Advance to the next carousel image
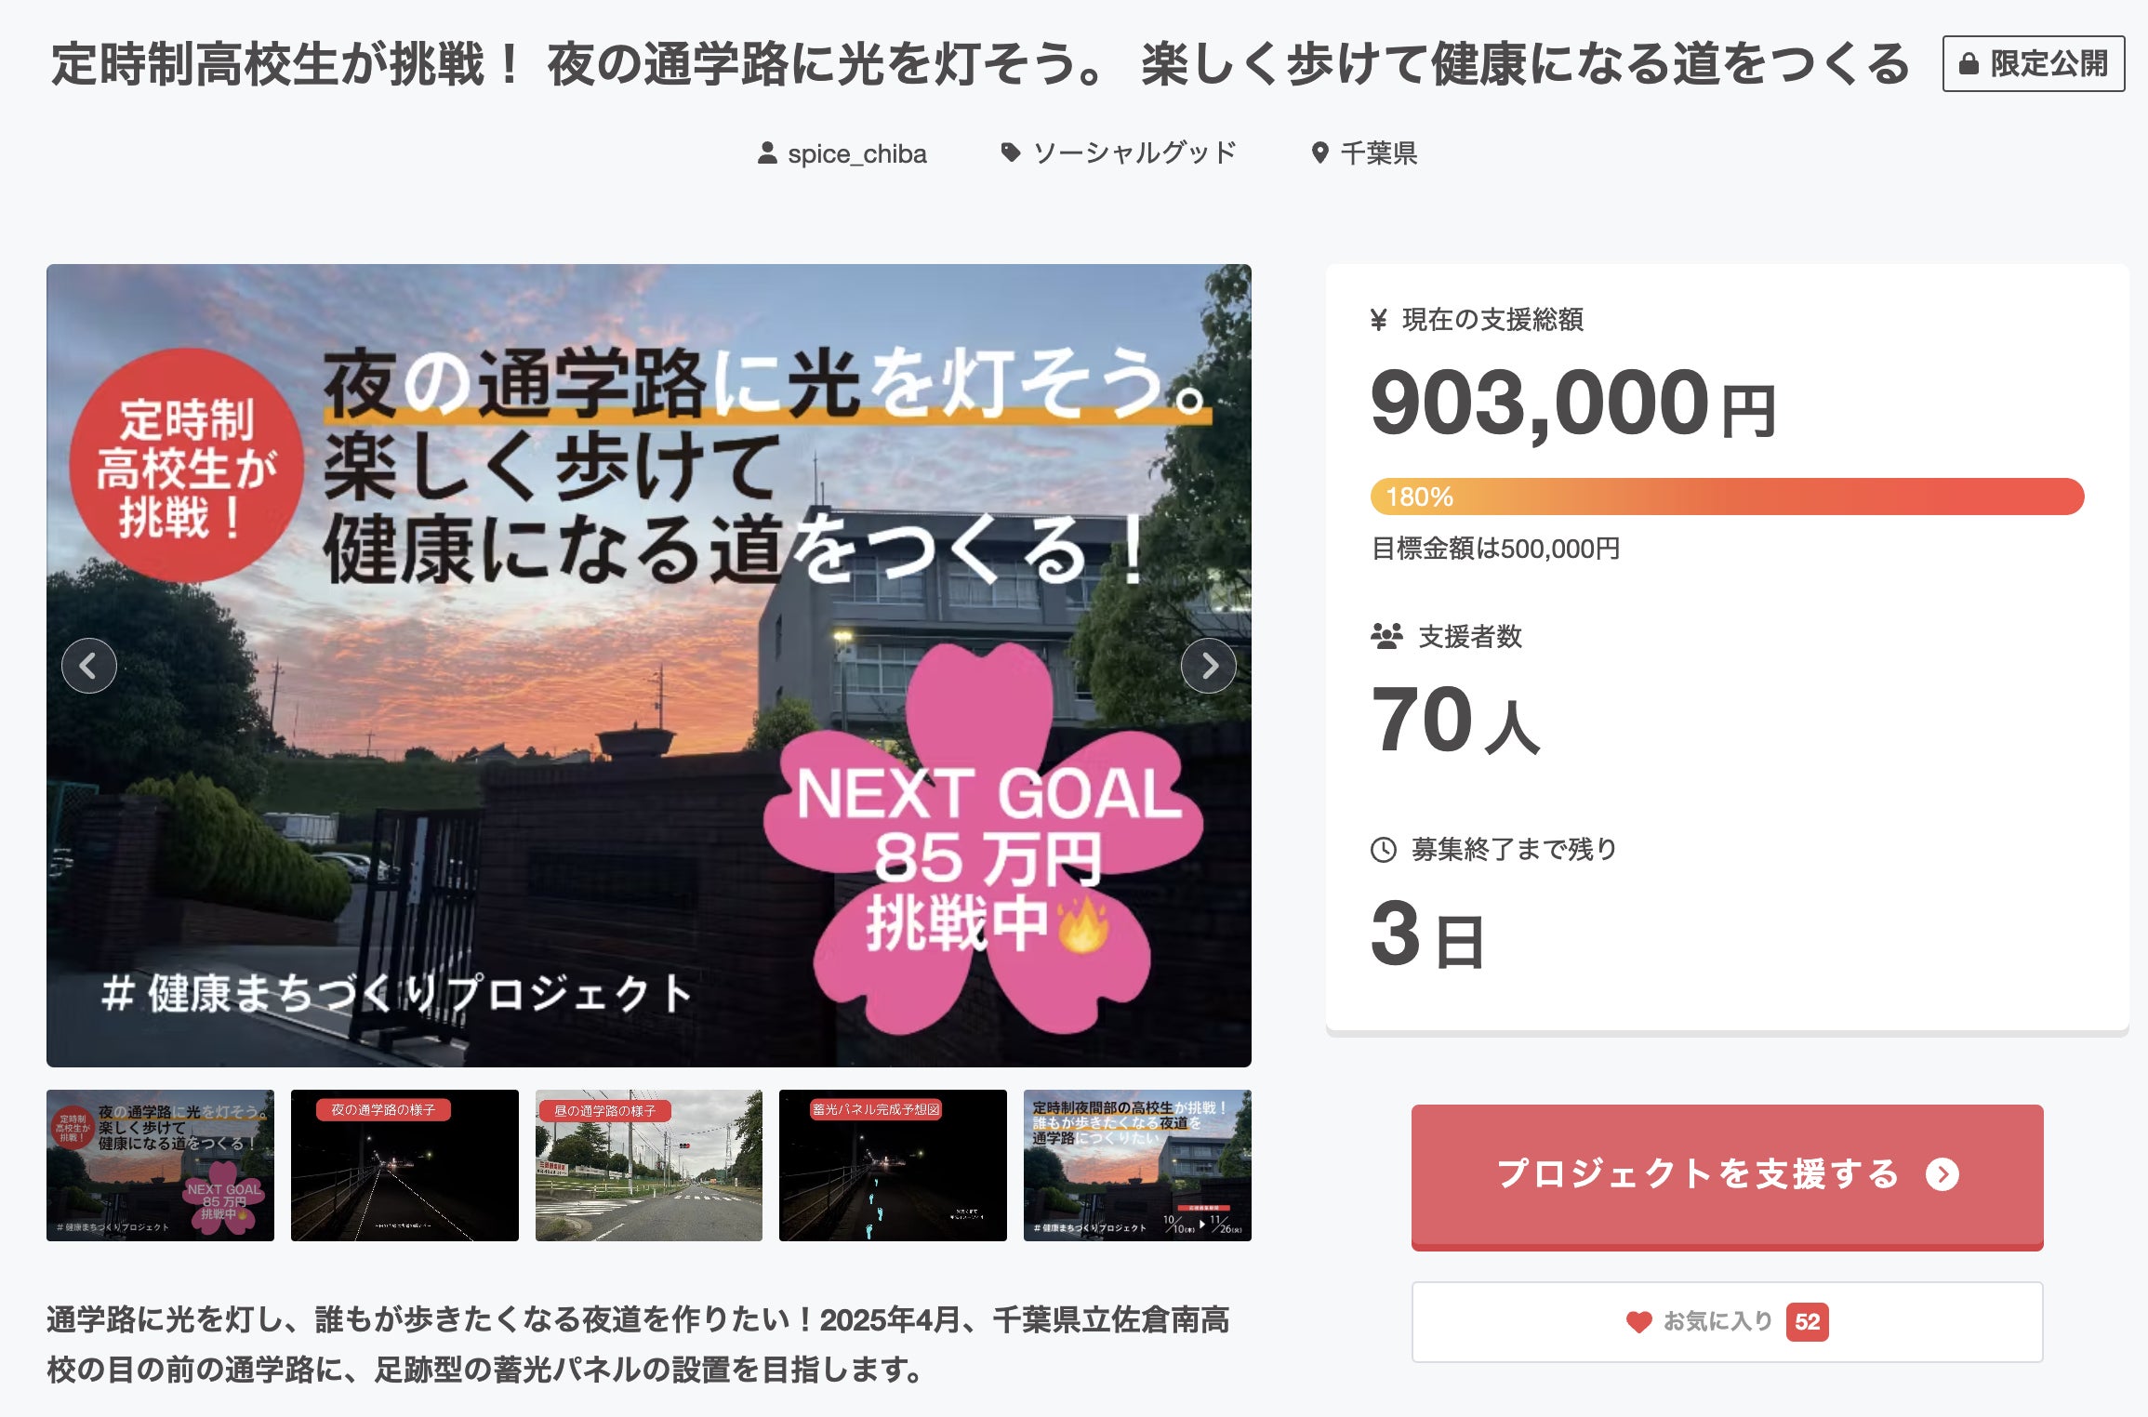 click(1208, 666)
